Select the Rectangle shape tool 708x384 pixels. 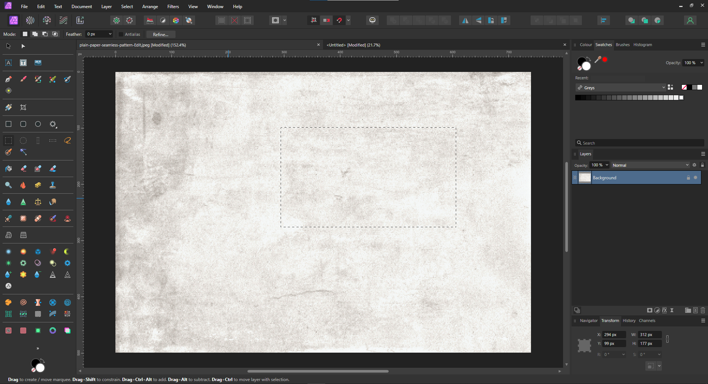click(8, 124)
